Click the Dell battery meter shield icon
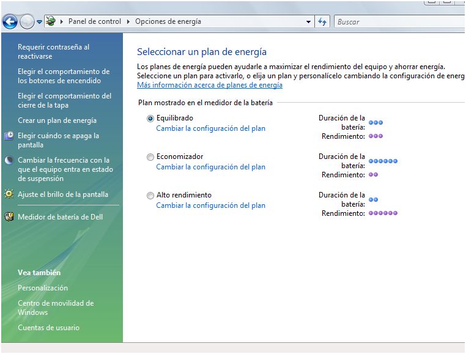The width and height of the screenshot is (466, 354). [9, 216]
